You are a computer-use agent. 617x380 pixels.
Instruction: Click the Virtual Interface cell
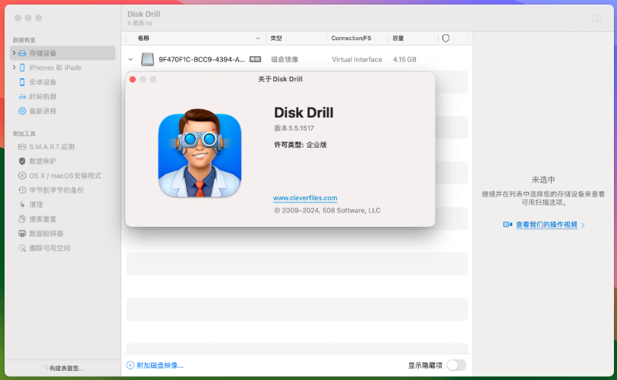[357, 59]
